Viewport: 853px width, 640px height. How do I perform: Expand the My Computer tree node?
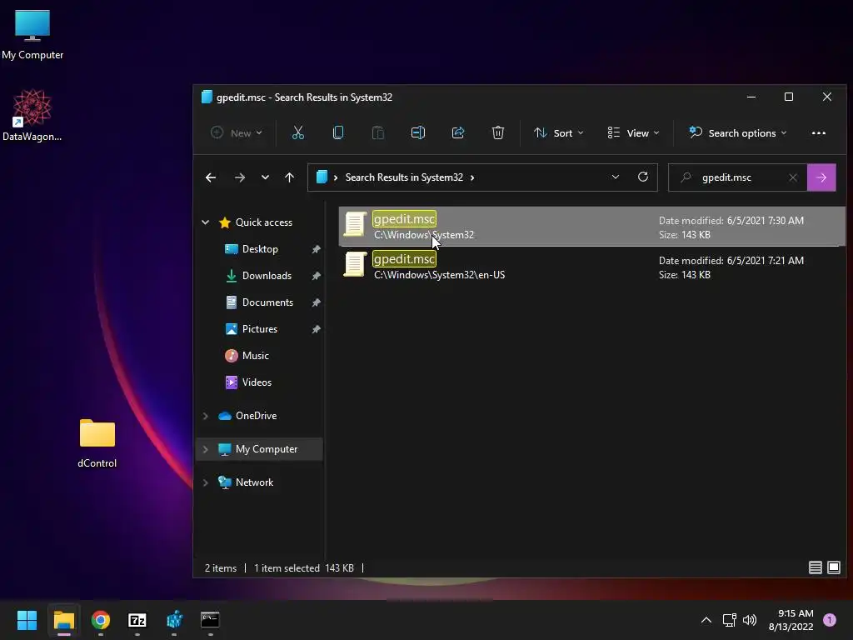(x=205, y=449)
